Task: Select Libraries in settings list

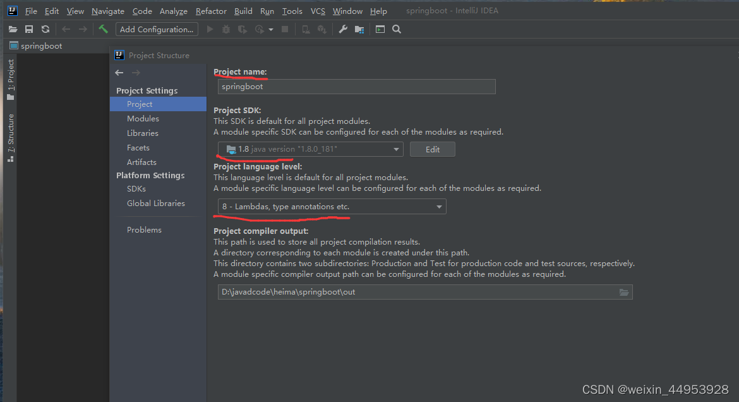Action: [x=159, y=133]
